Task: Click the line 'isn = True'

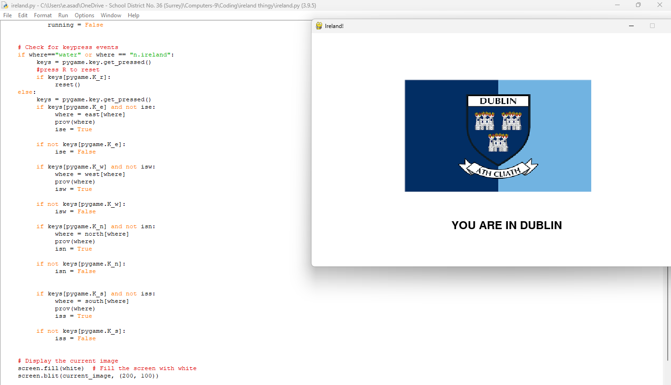Action: click(74, 249)
